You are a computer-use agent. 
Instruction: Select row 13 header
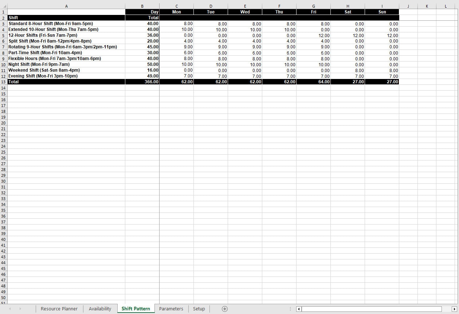point(4,82)
